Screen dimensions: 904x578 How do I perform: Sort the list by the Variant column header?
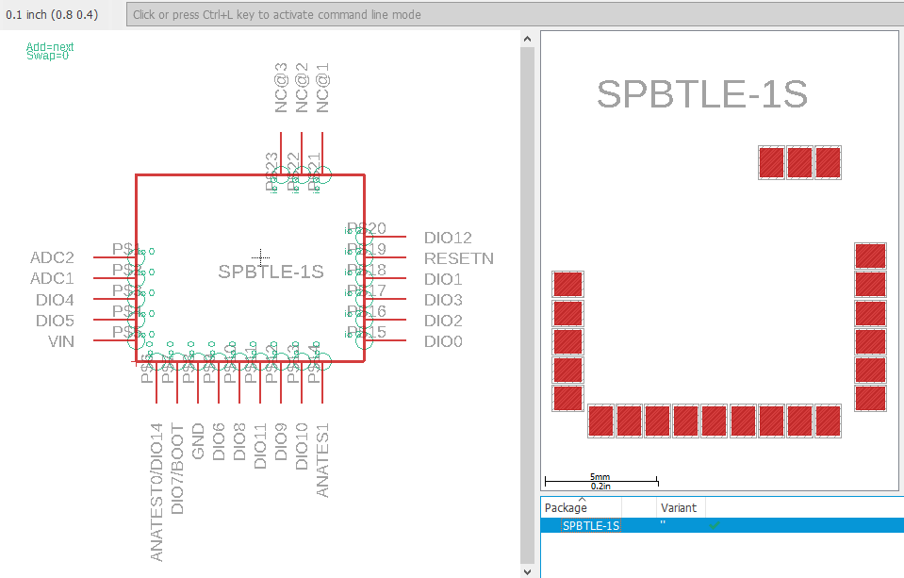point(681,507)
